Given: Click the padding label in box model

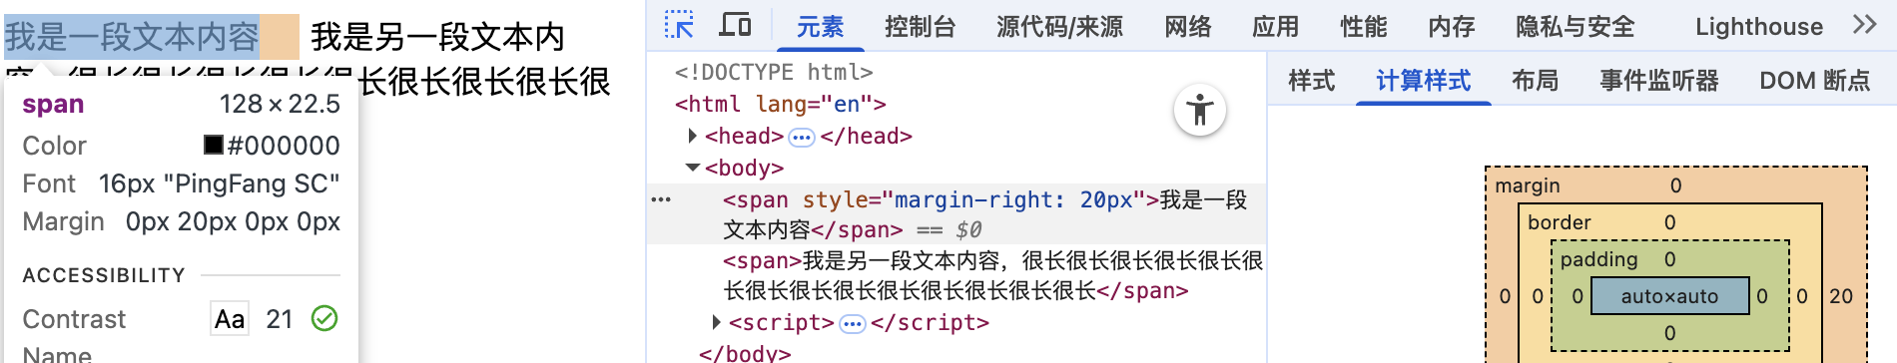Looking at the screenshot, I should pos(1598,259).
